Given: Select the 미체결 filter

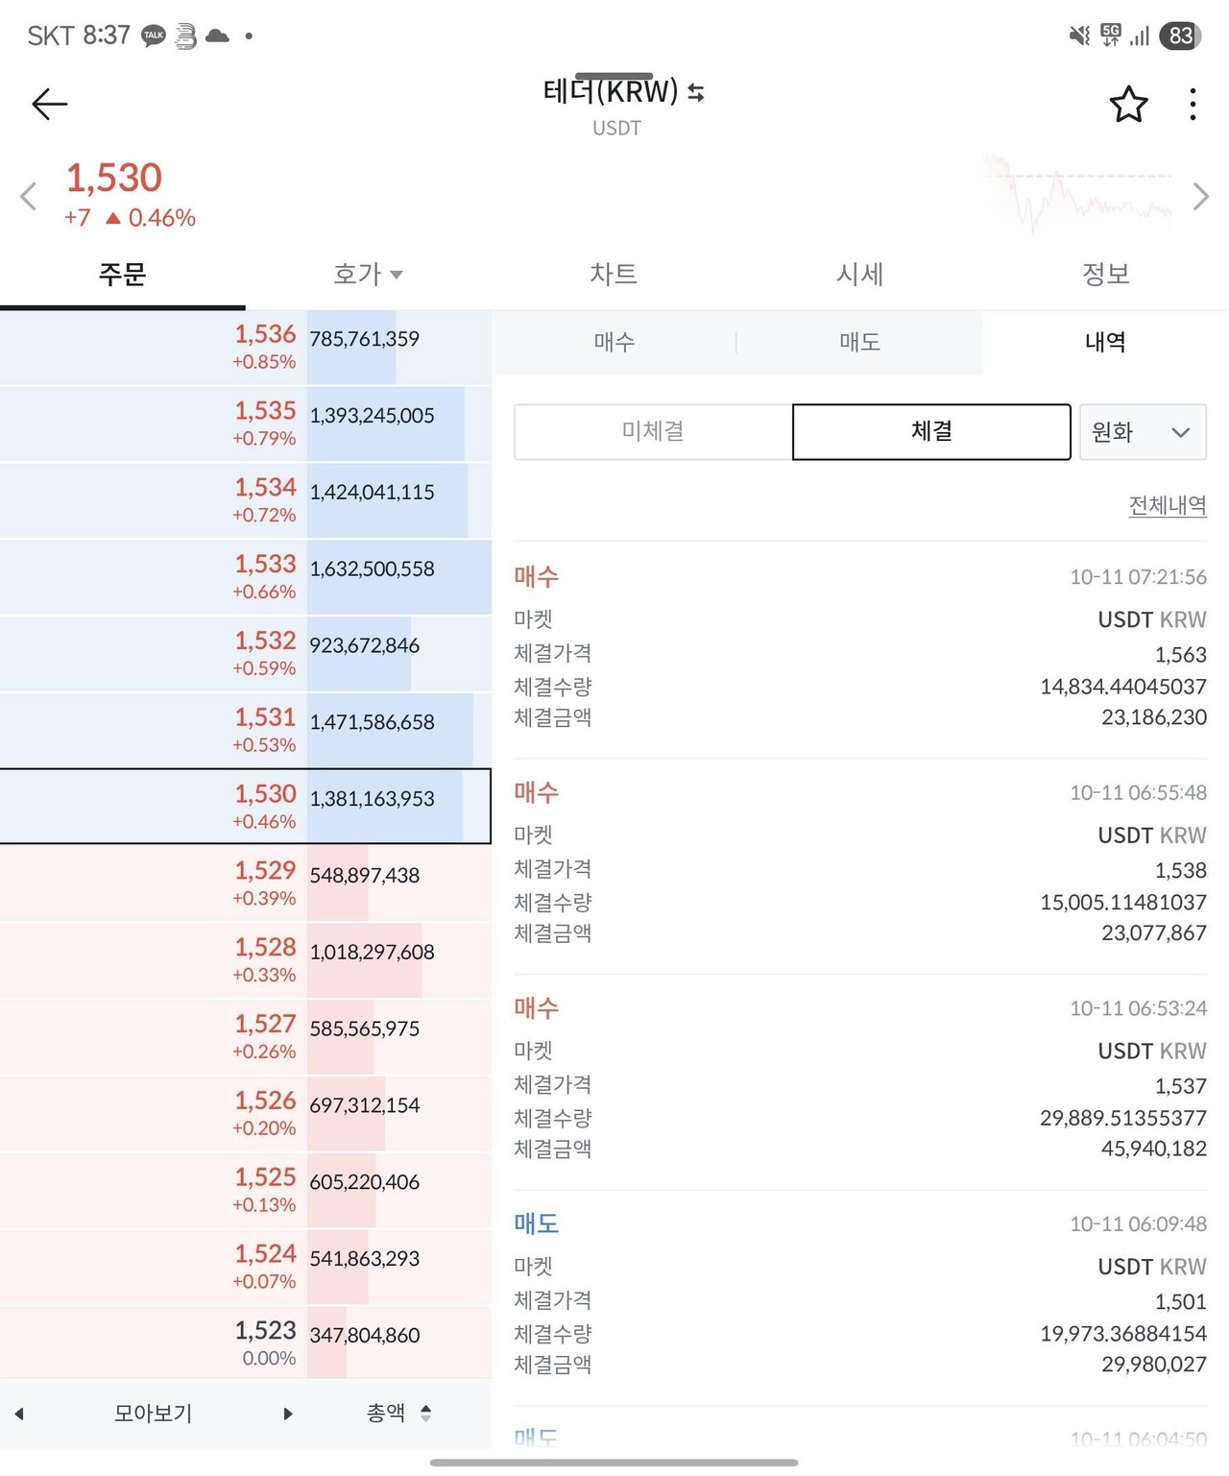Looking at the screenshot, I should click(653, 431).
